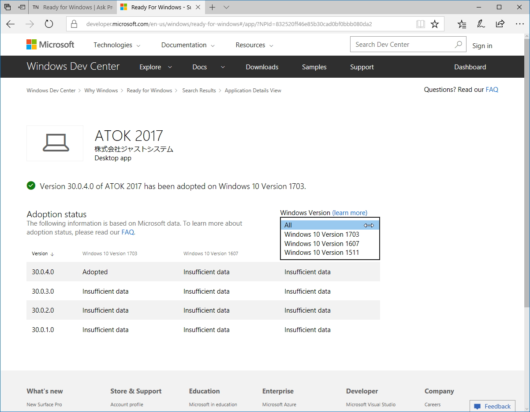Click the Tabs you've set aside icon
530x412 pixels.
click(x=7, y=7)
